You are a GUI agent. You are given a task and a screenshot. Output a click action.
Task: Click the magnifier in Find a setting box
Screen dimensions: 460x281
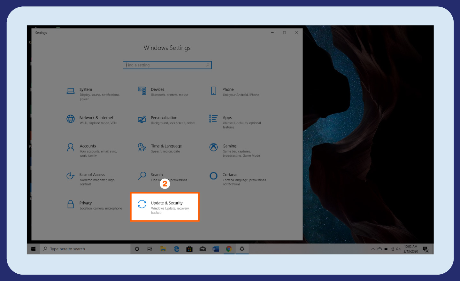point(208,65)
